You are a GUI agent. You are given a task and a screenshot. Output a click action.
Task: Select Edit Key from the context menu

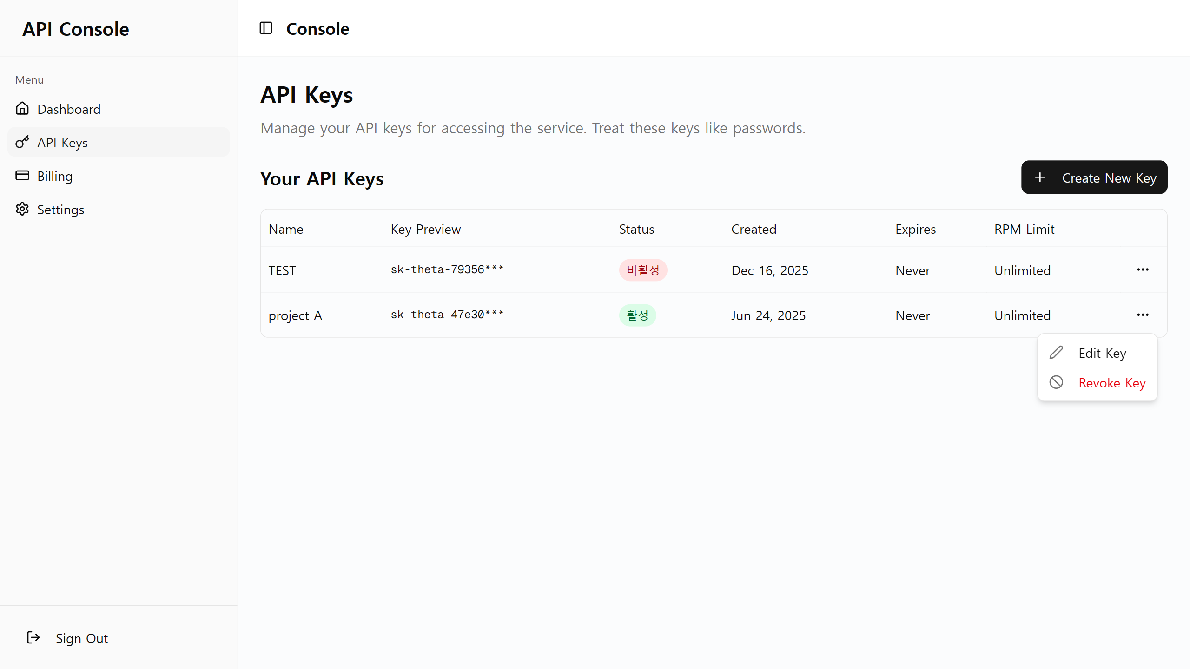pos(1102,353)
